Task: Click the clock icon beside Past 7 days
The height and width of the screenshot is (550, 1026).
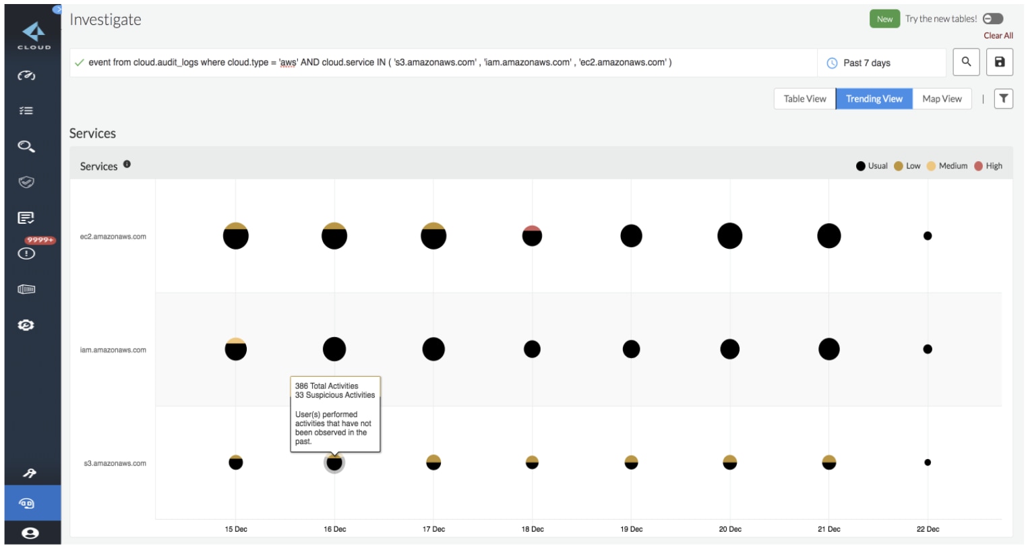Action: pyautogui.click(x=832, y=63)
